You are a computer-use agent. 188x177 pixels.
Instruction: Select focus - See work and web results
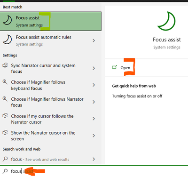click(51, 159)
